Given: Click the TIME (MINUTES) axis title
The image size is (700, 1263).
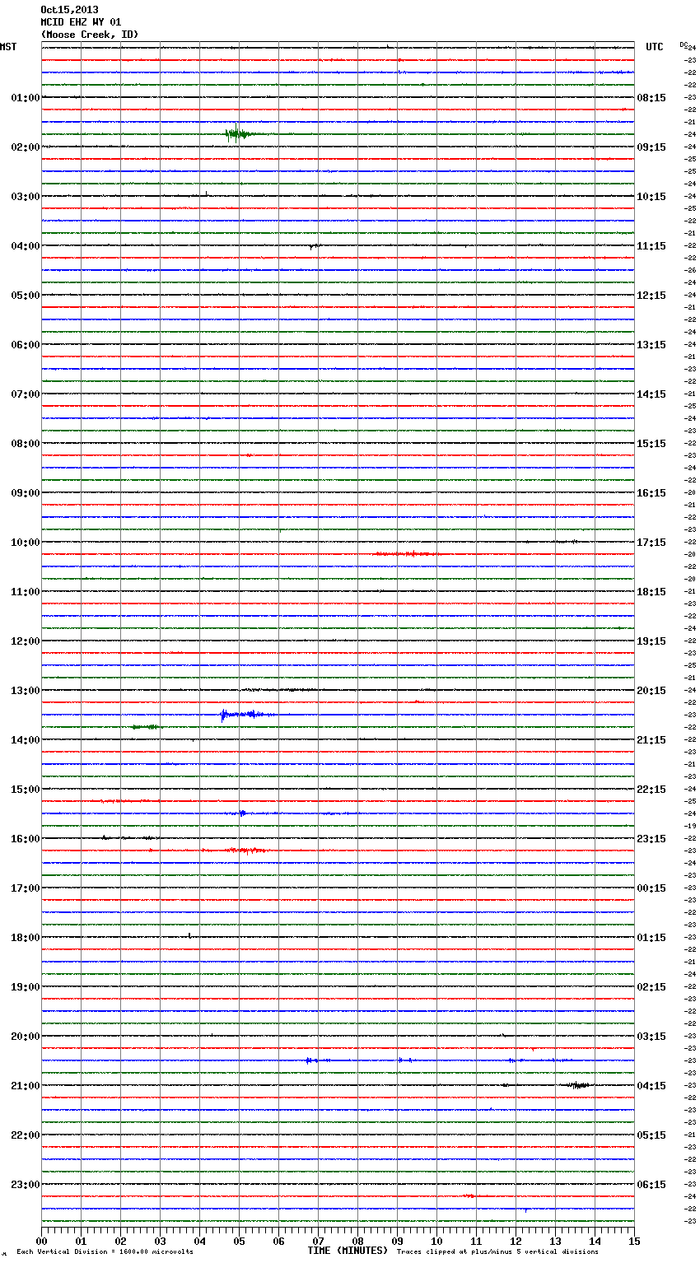Looking at the screenshot, I should [x=348, y=1251].
